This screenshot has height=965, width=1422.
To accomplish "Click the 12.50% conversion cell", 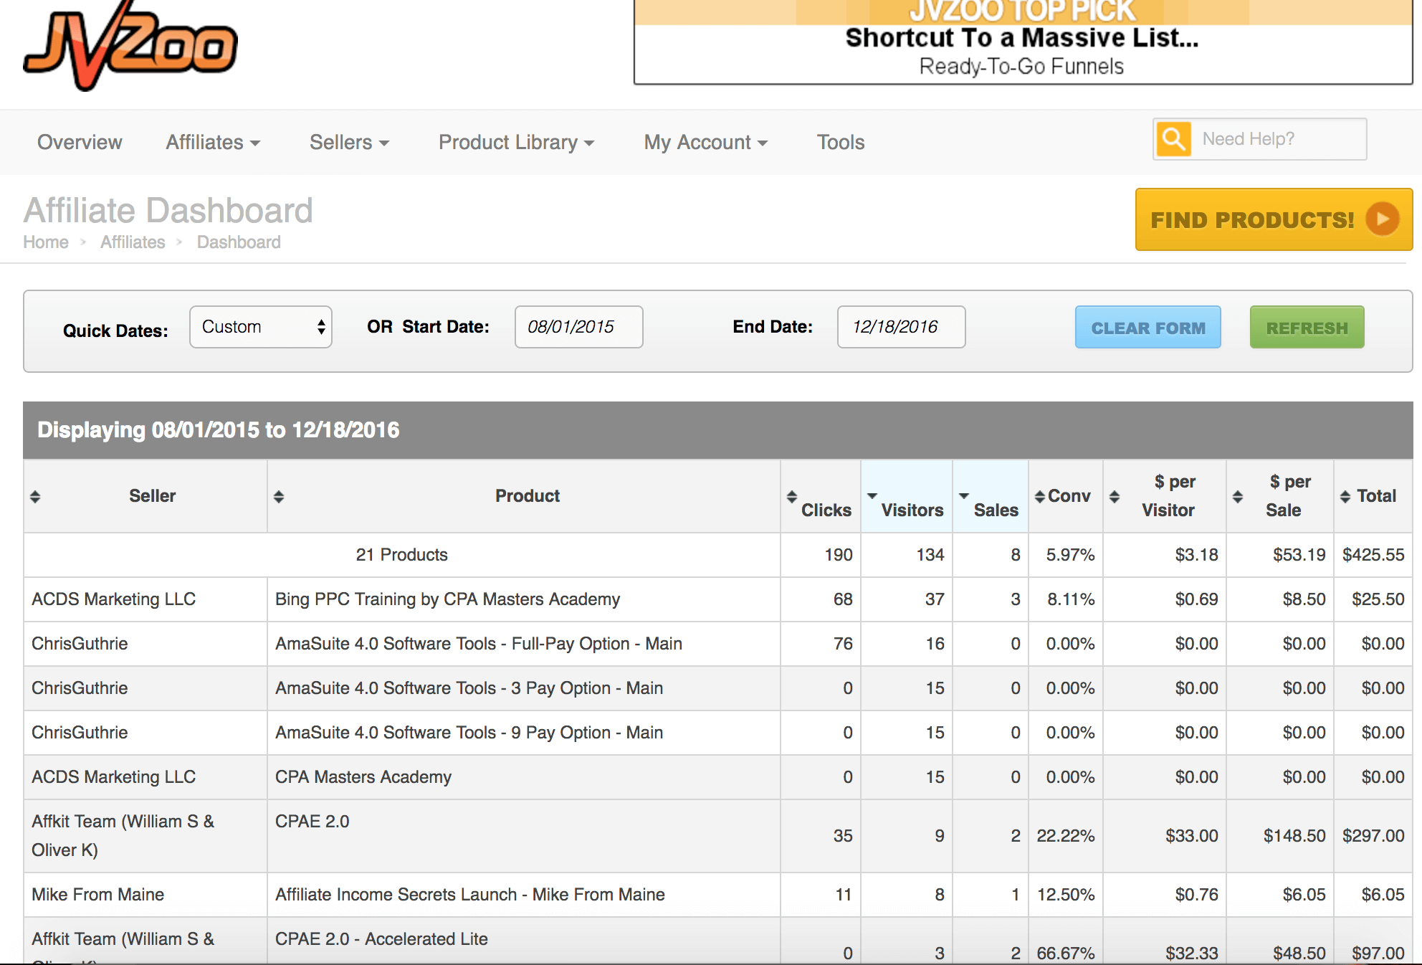I will [1065, 895].
